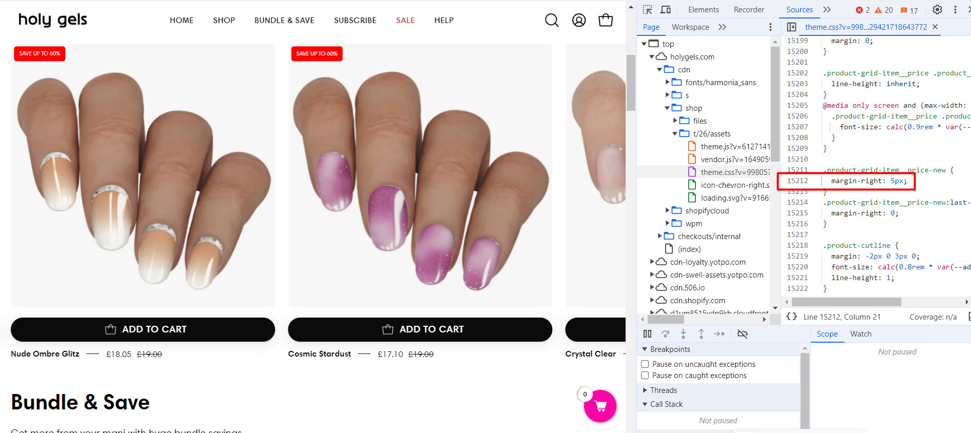Expand the fonts/harmonia_sans folder

(667, 82)
